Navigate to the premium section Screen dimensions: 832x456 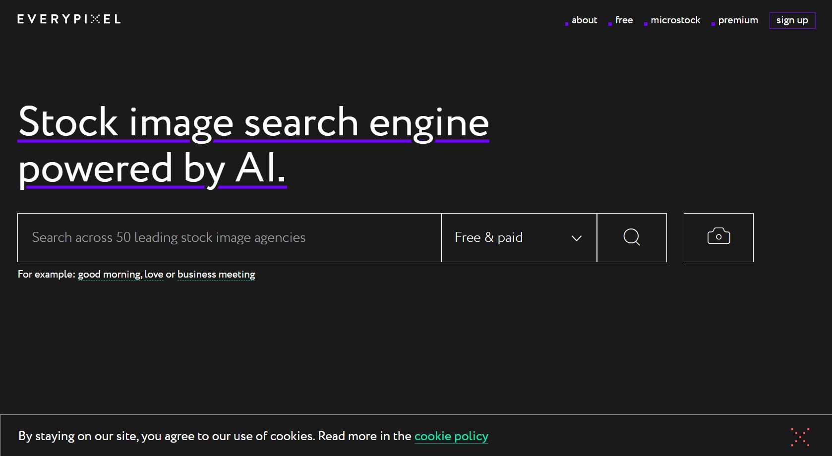pyautogui.click(x=738, y=20)
